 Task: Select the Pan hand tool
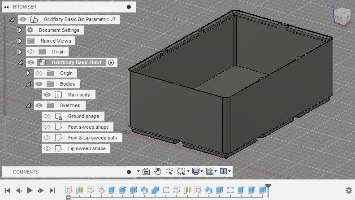[x=158, y=171]
